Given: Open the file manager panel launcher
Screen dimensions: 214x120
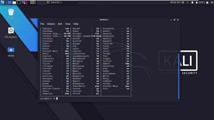Looking at the screenshot, I should tap(14, 2).
